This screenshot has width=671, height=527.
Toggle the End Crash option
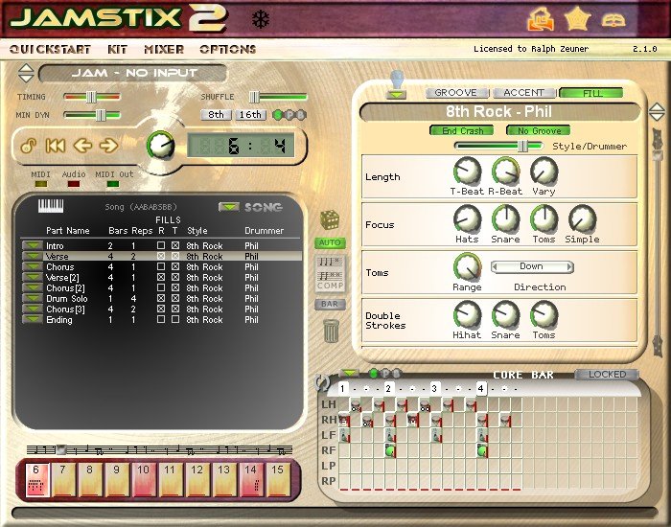click(462, 130)
